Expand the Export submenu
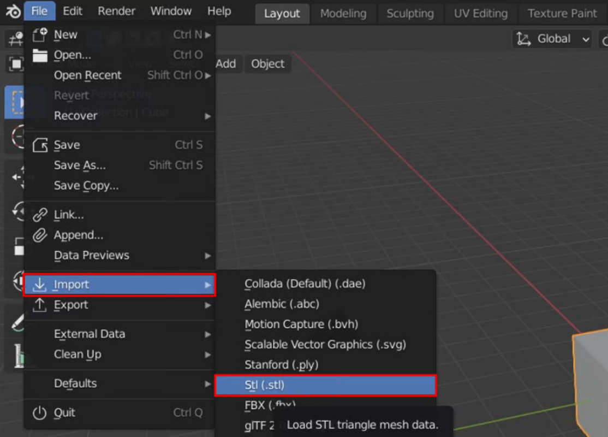Image resolution: width=608 pixels, height=437 pixels. pos(120,305)
